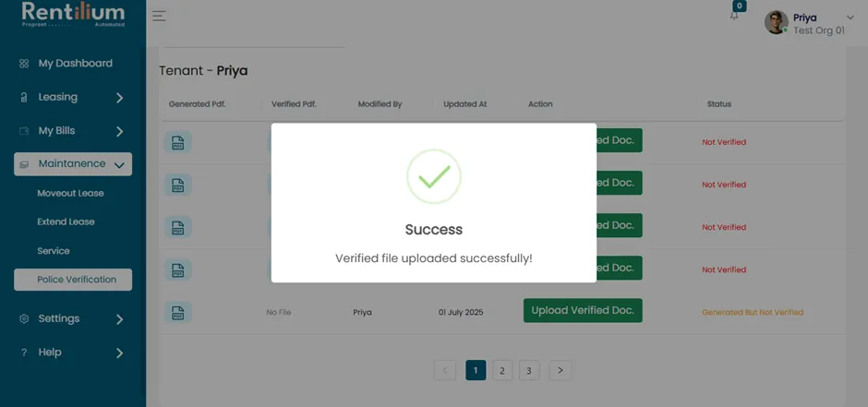Screen dimensions: 868x407
Task: Open the generated PDF icon in 01 July 2025 row
Action: [x=177, y=313]
